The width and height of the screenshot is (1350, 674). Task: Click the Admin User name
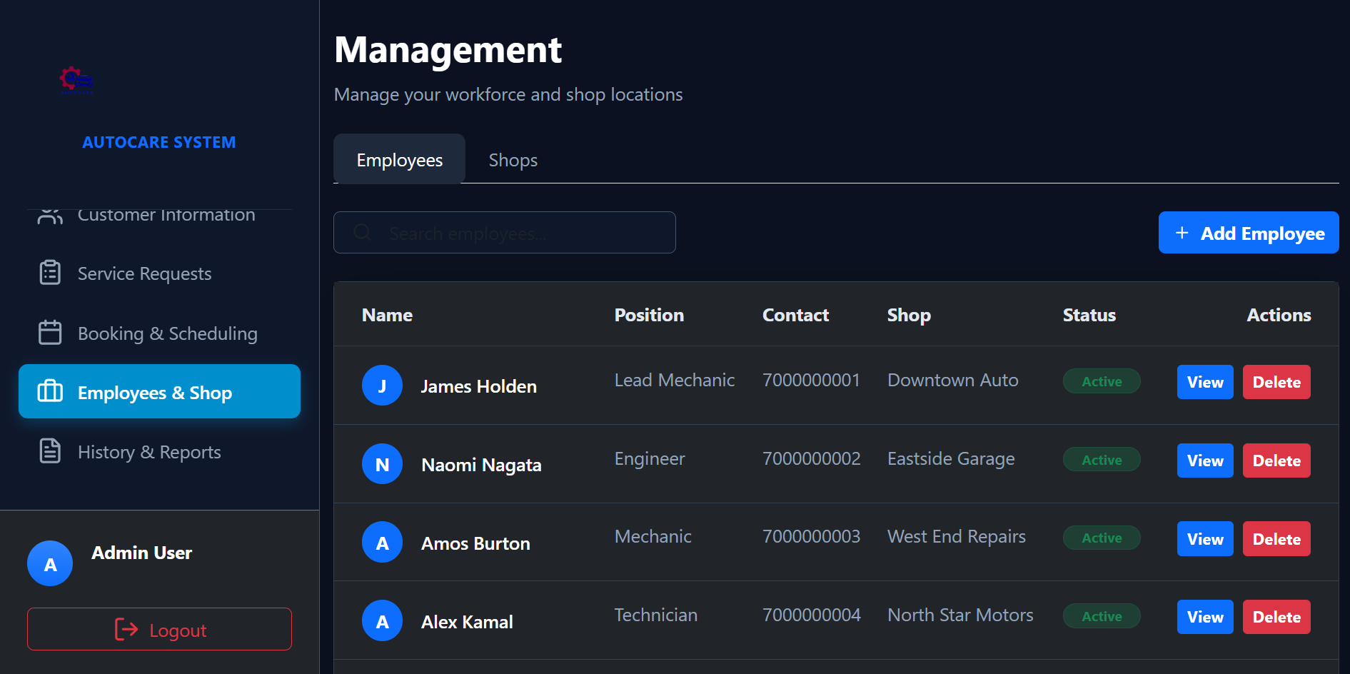141,553
